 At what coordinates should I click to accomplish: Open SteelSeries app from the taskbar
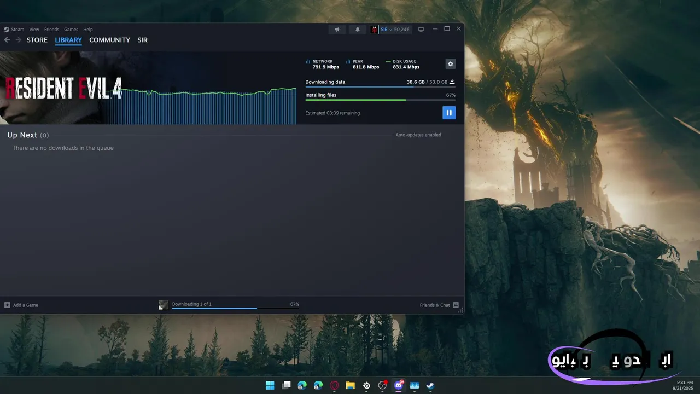pyautogui.click(x=366, y=385)
